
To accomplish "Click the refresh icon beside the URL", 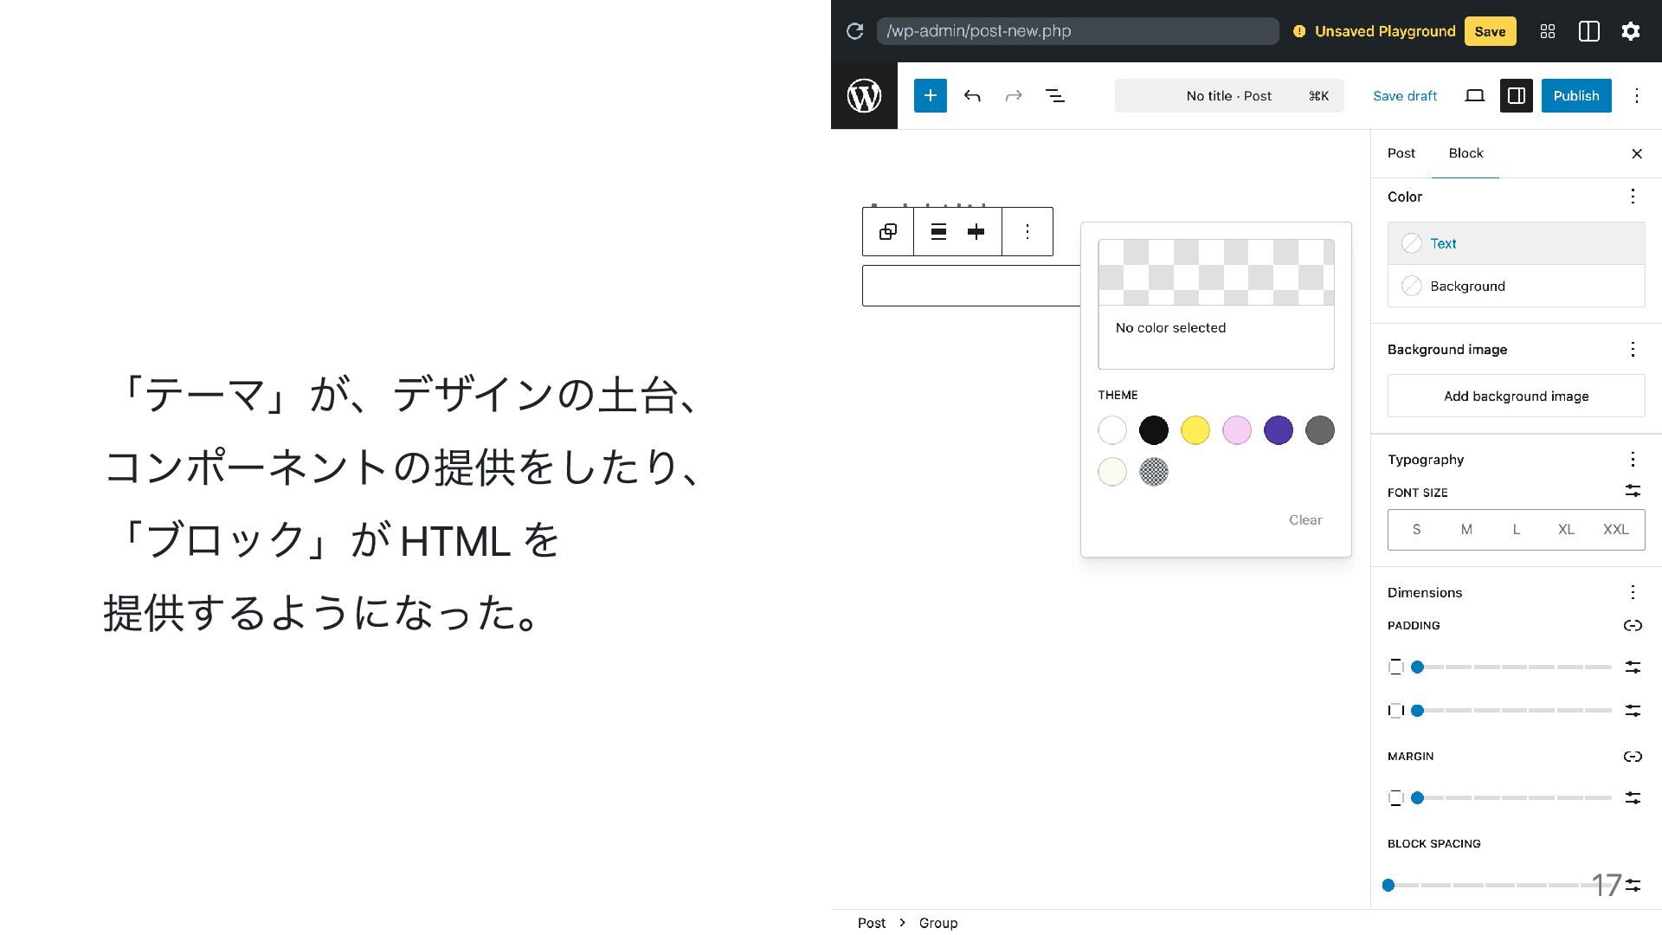I will tap(854, 31).
